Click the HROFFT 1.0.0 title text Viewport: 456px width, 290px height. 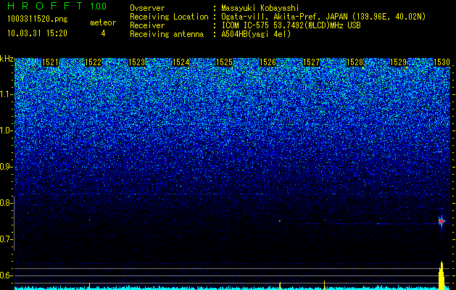pyautogui.click(x=57, y=6)
